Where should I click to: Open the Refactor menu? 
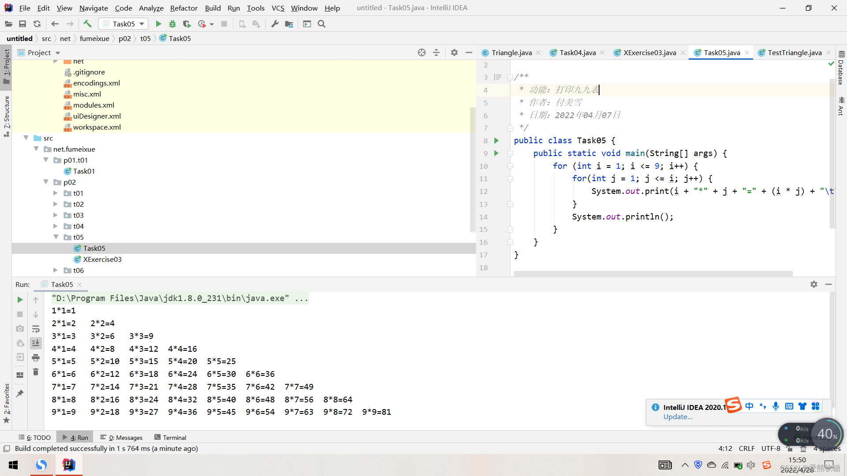pyautogui.click(x=184, y=8)
